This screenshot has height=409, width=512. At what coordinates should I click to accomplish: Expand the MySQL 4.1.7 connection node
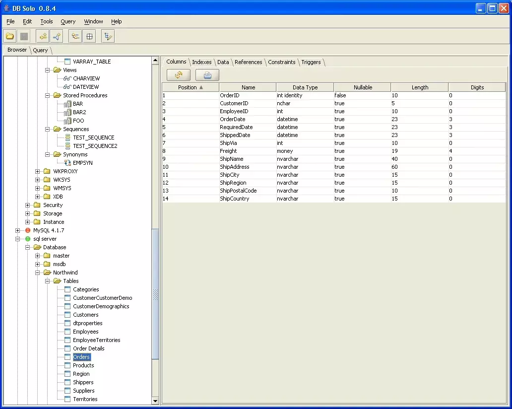[18, 230]
